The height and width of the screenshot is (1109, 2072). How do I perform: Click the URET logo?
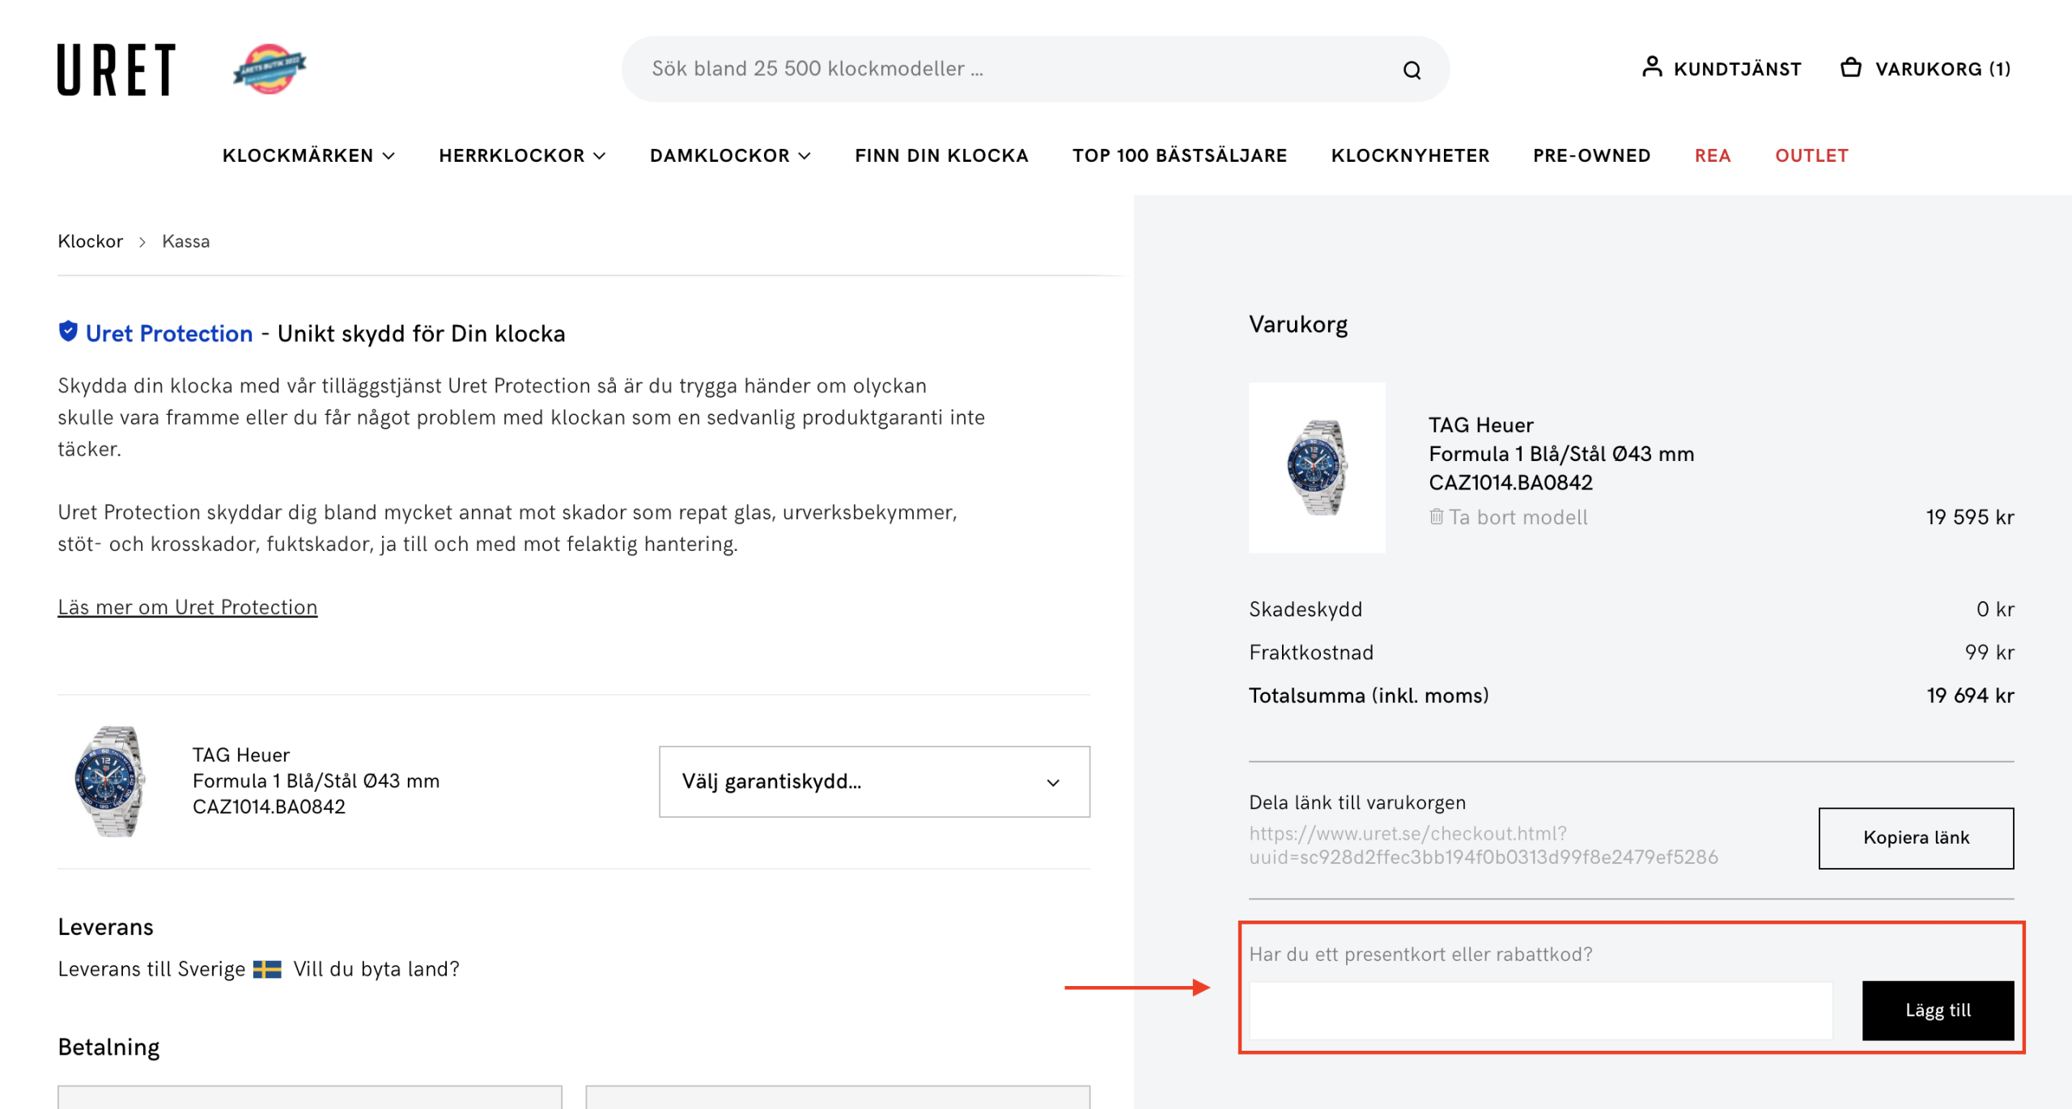point(117,70)
